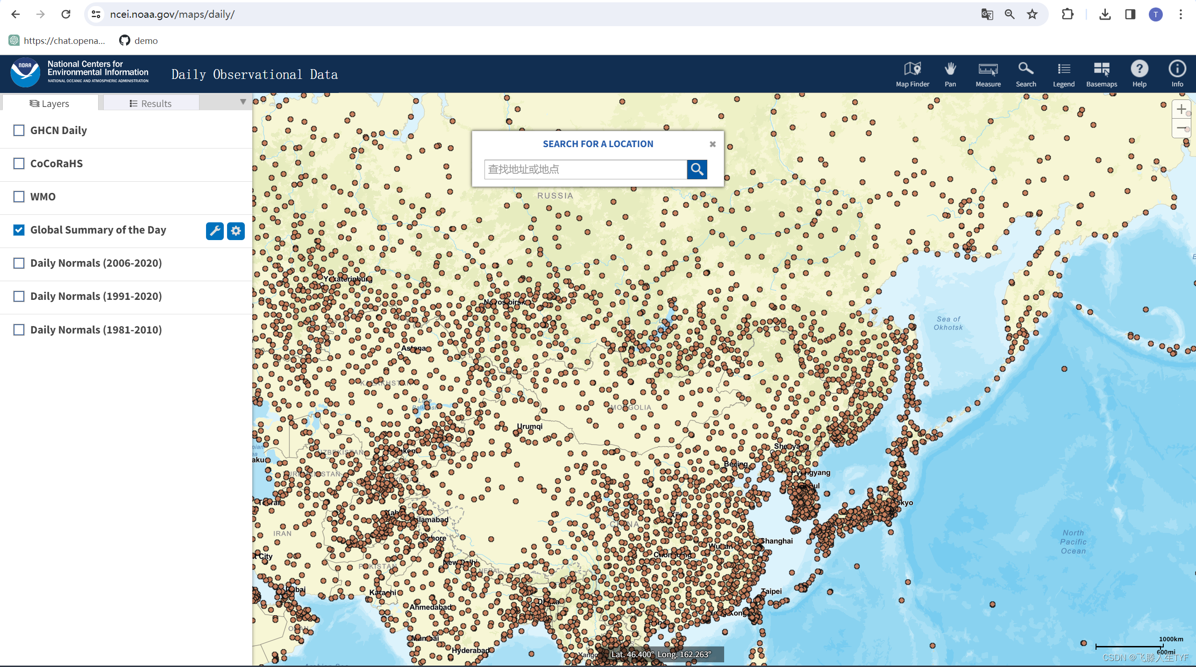Enable the WMO layer

(19, 197)
